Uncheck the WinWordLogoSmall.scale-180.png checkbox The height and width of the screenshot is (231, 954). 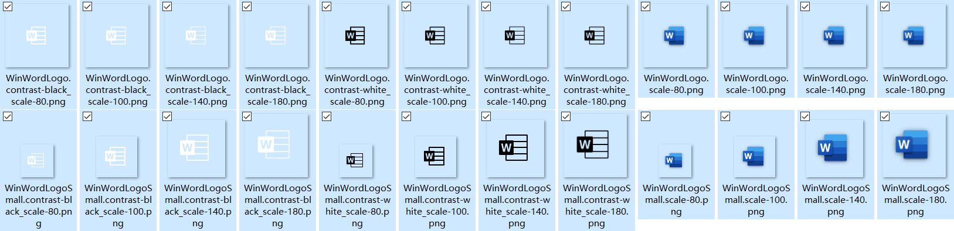point(885,116)
